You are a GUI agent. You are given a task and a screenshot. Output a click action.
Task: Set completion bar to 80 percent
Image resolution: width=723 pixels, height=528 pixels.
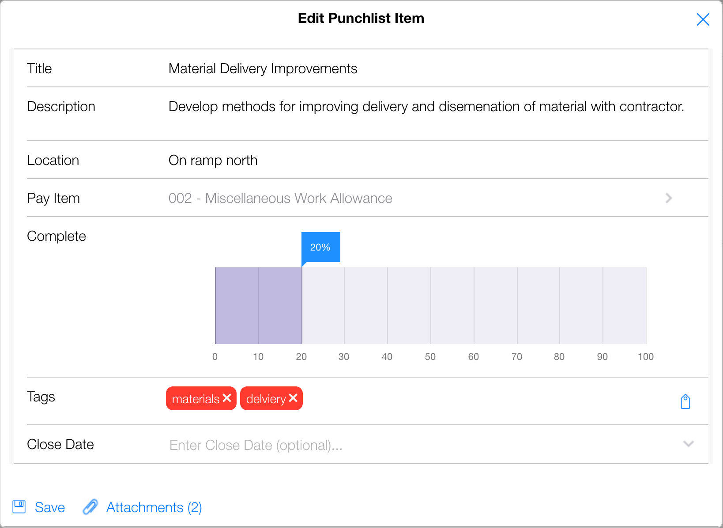coord(560,305)
